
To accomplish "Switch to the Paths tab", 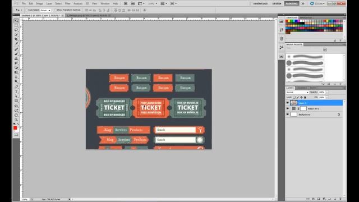I will (313, 88).
